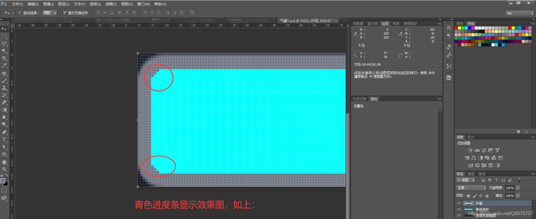536x219 pixels.
Task: Open the 窗口(W) menu
Action: [144, 4]
